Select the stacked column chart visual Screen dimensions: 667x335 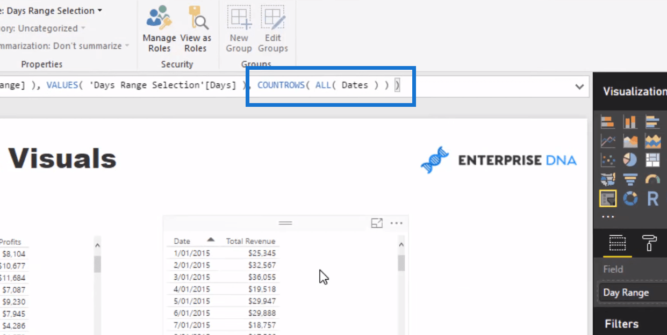pos(630,122)
